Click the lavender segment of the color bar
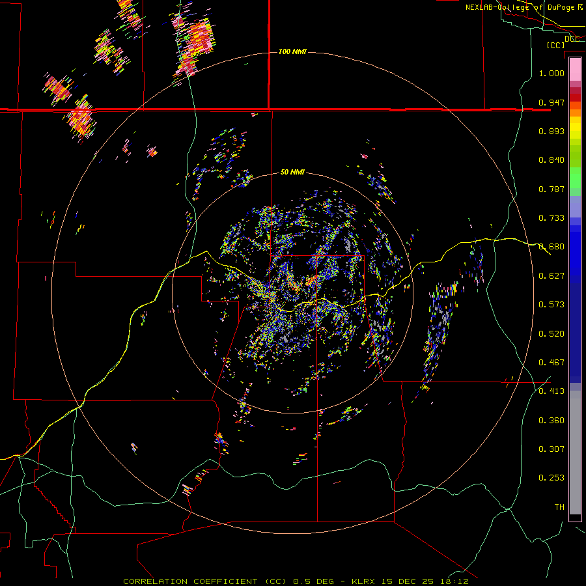Image resolution: width=586 pixels, height=586 pixels. [575, 206]
